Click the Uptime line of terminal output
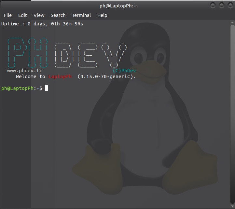Viewport: 235px width, 209px height. pos(42,24)
